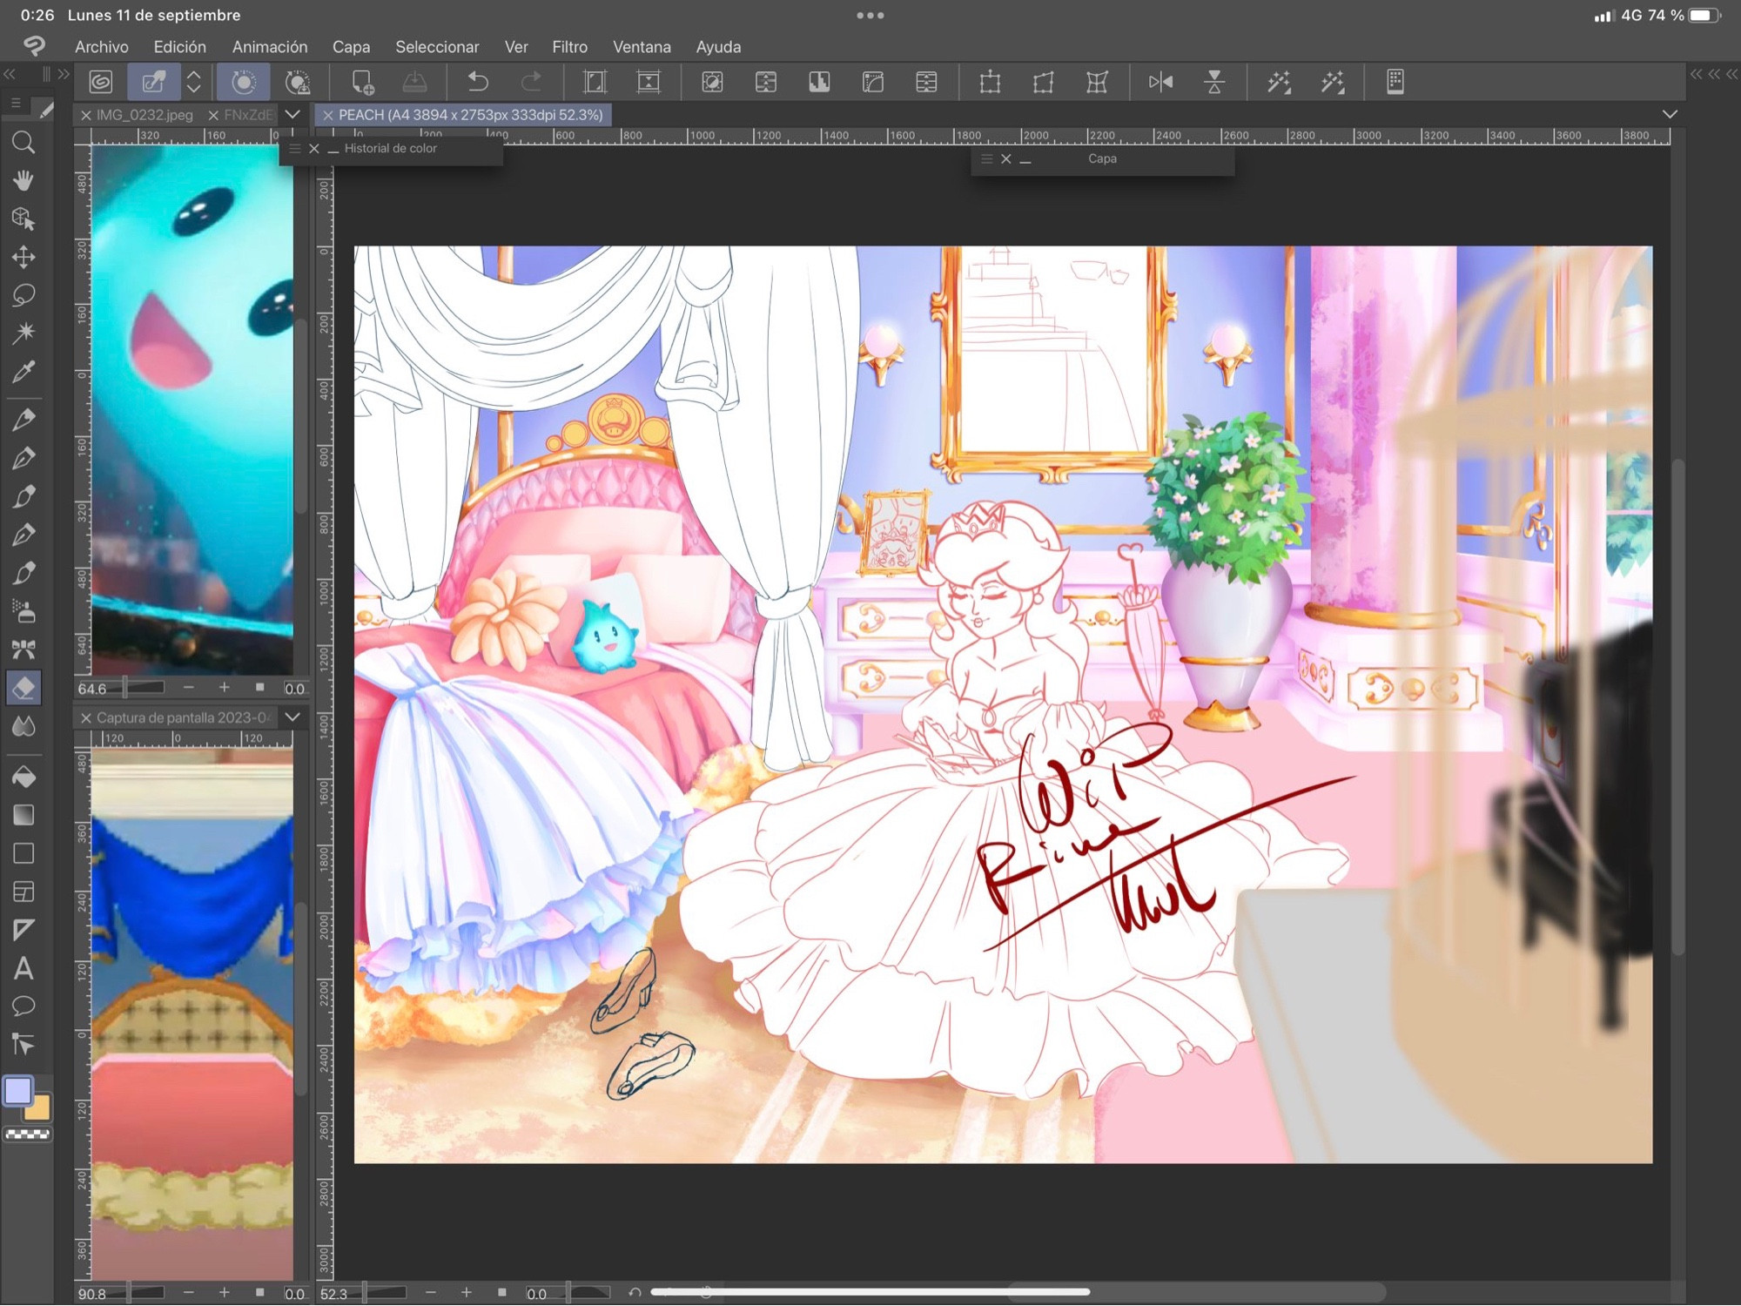Undo the last action
This screenshot has width=1741, height=1306.
(478, 82)
